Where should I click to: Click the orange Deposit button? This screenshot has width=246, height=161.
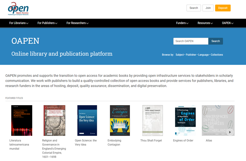[223, 8]
